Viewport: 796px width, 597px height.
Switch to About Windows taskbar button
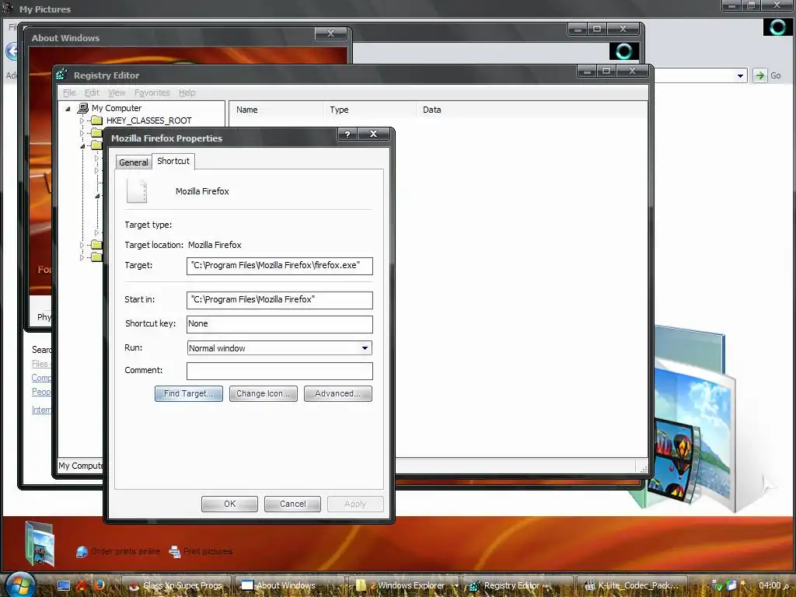291,585
